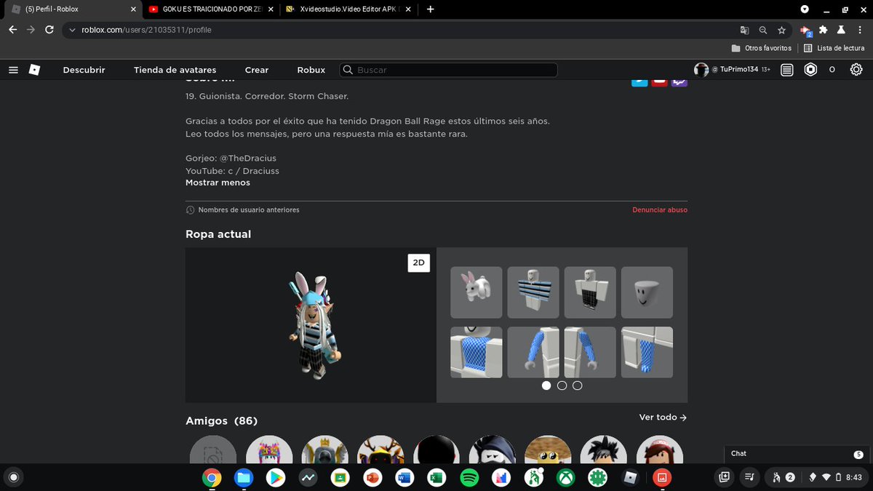Open the tab search dropdown arrow
Image resolution: width=873 pixels, height=491 pixels.
click(x=805, y=9)
